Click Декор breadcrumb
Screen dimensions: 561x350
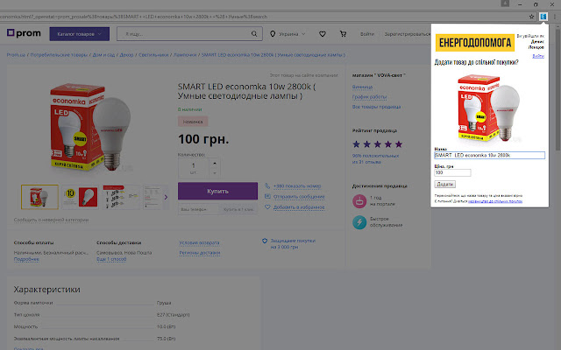pos(126,55)
